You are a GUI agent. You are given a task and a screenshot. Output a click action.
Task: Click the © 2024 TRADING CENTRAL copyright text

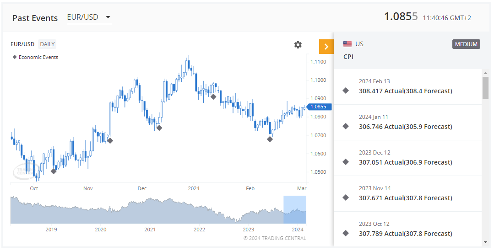pyautogui.click(x=275, y=238)
